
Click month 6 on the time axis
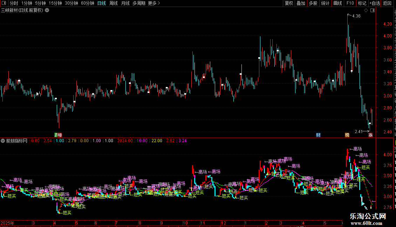tap(96, 223)
